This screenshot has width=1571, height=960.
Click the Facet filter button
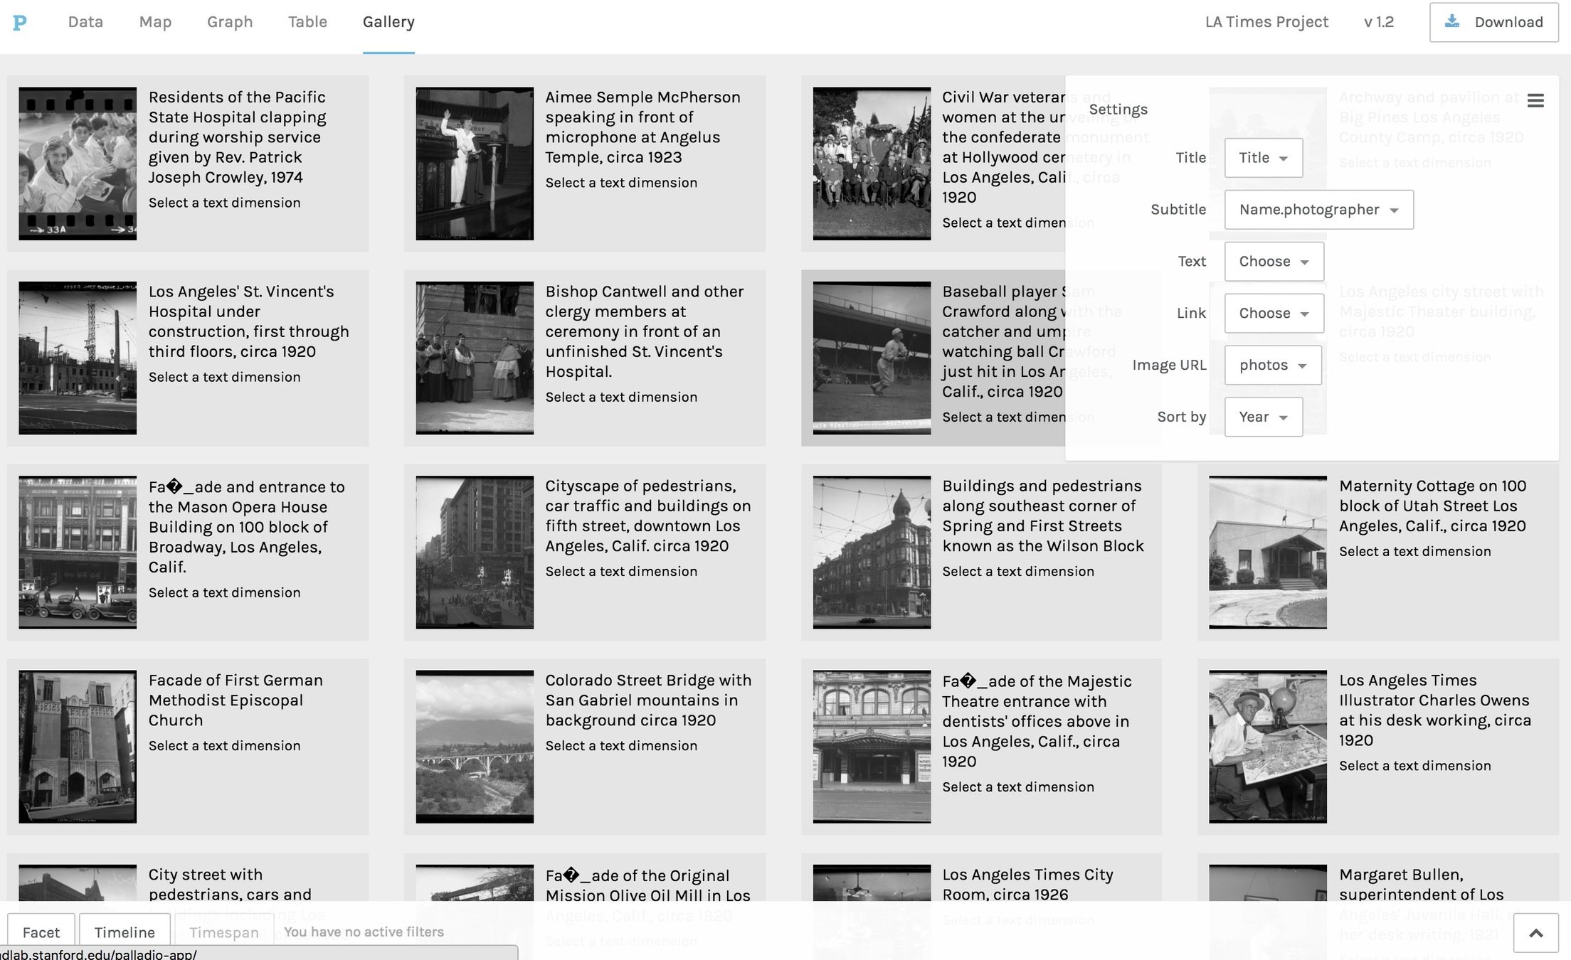pyautogui.click(x=41, y=932)
